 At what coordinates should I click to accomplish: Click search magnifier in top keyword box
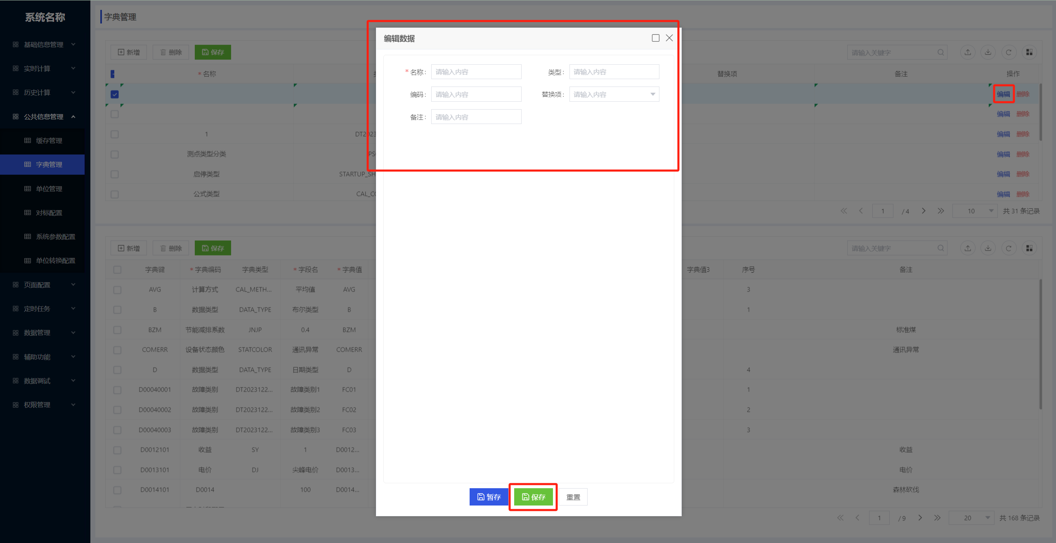[x=940, y=52]
